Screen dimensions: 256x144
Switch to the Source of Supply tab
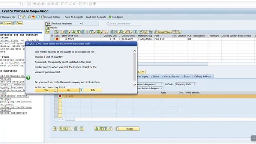tap(143, 76)
